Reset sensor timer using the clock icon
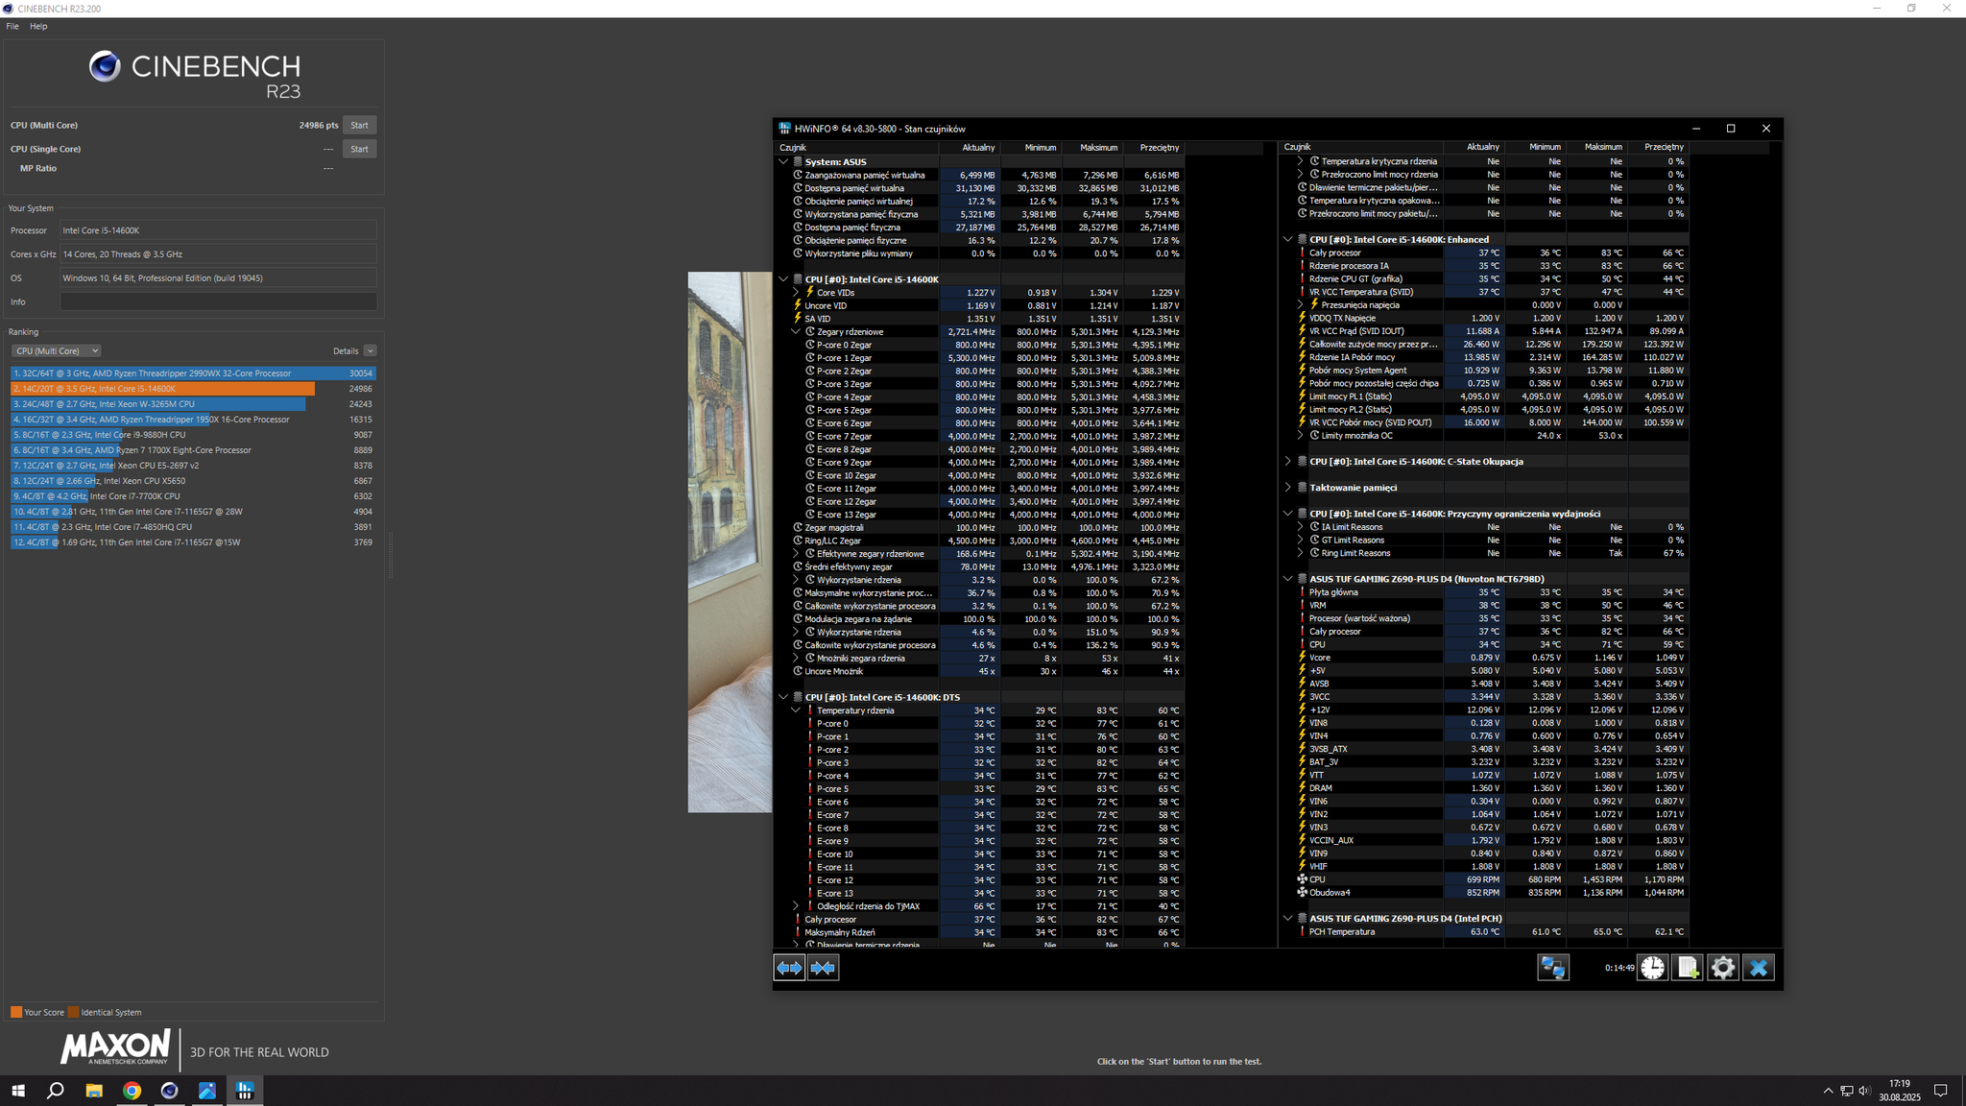 click(x=1652, y=968)
